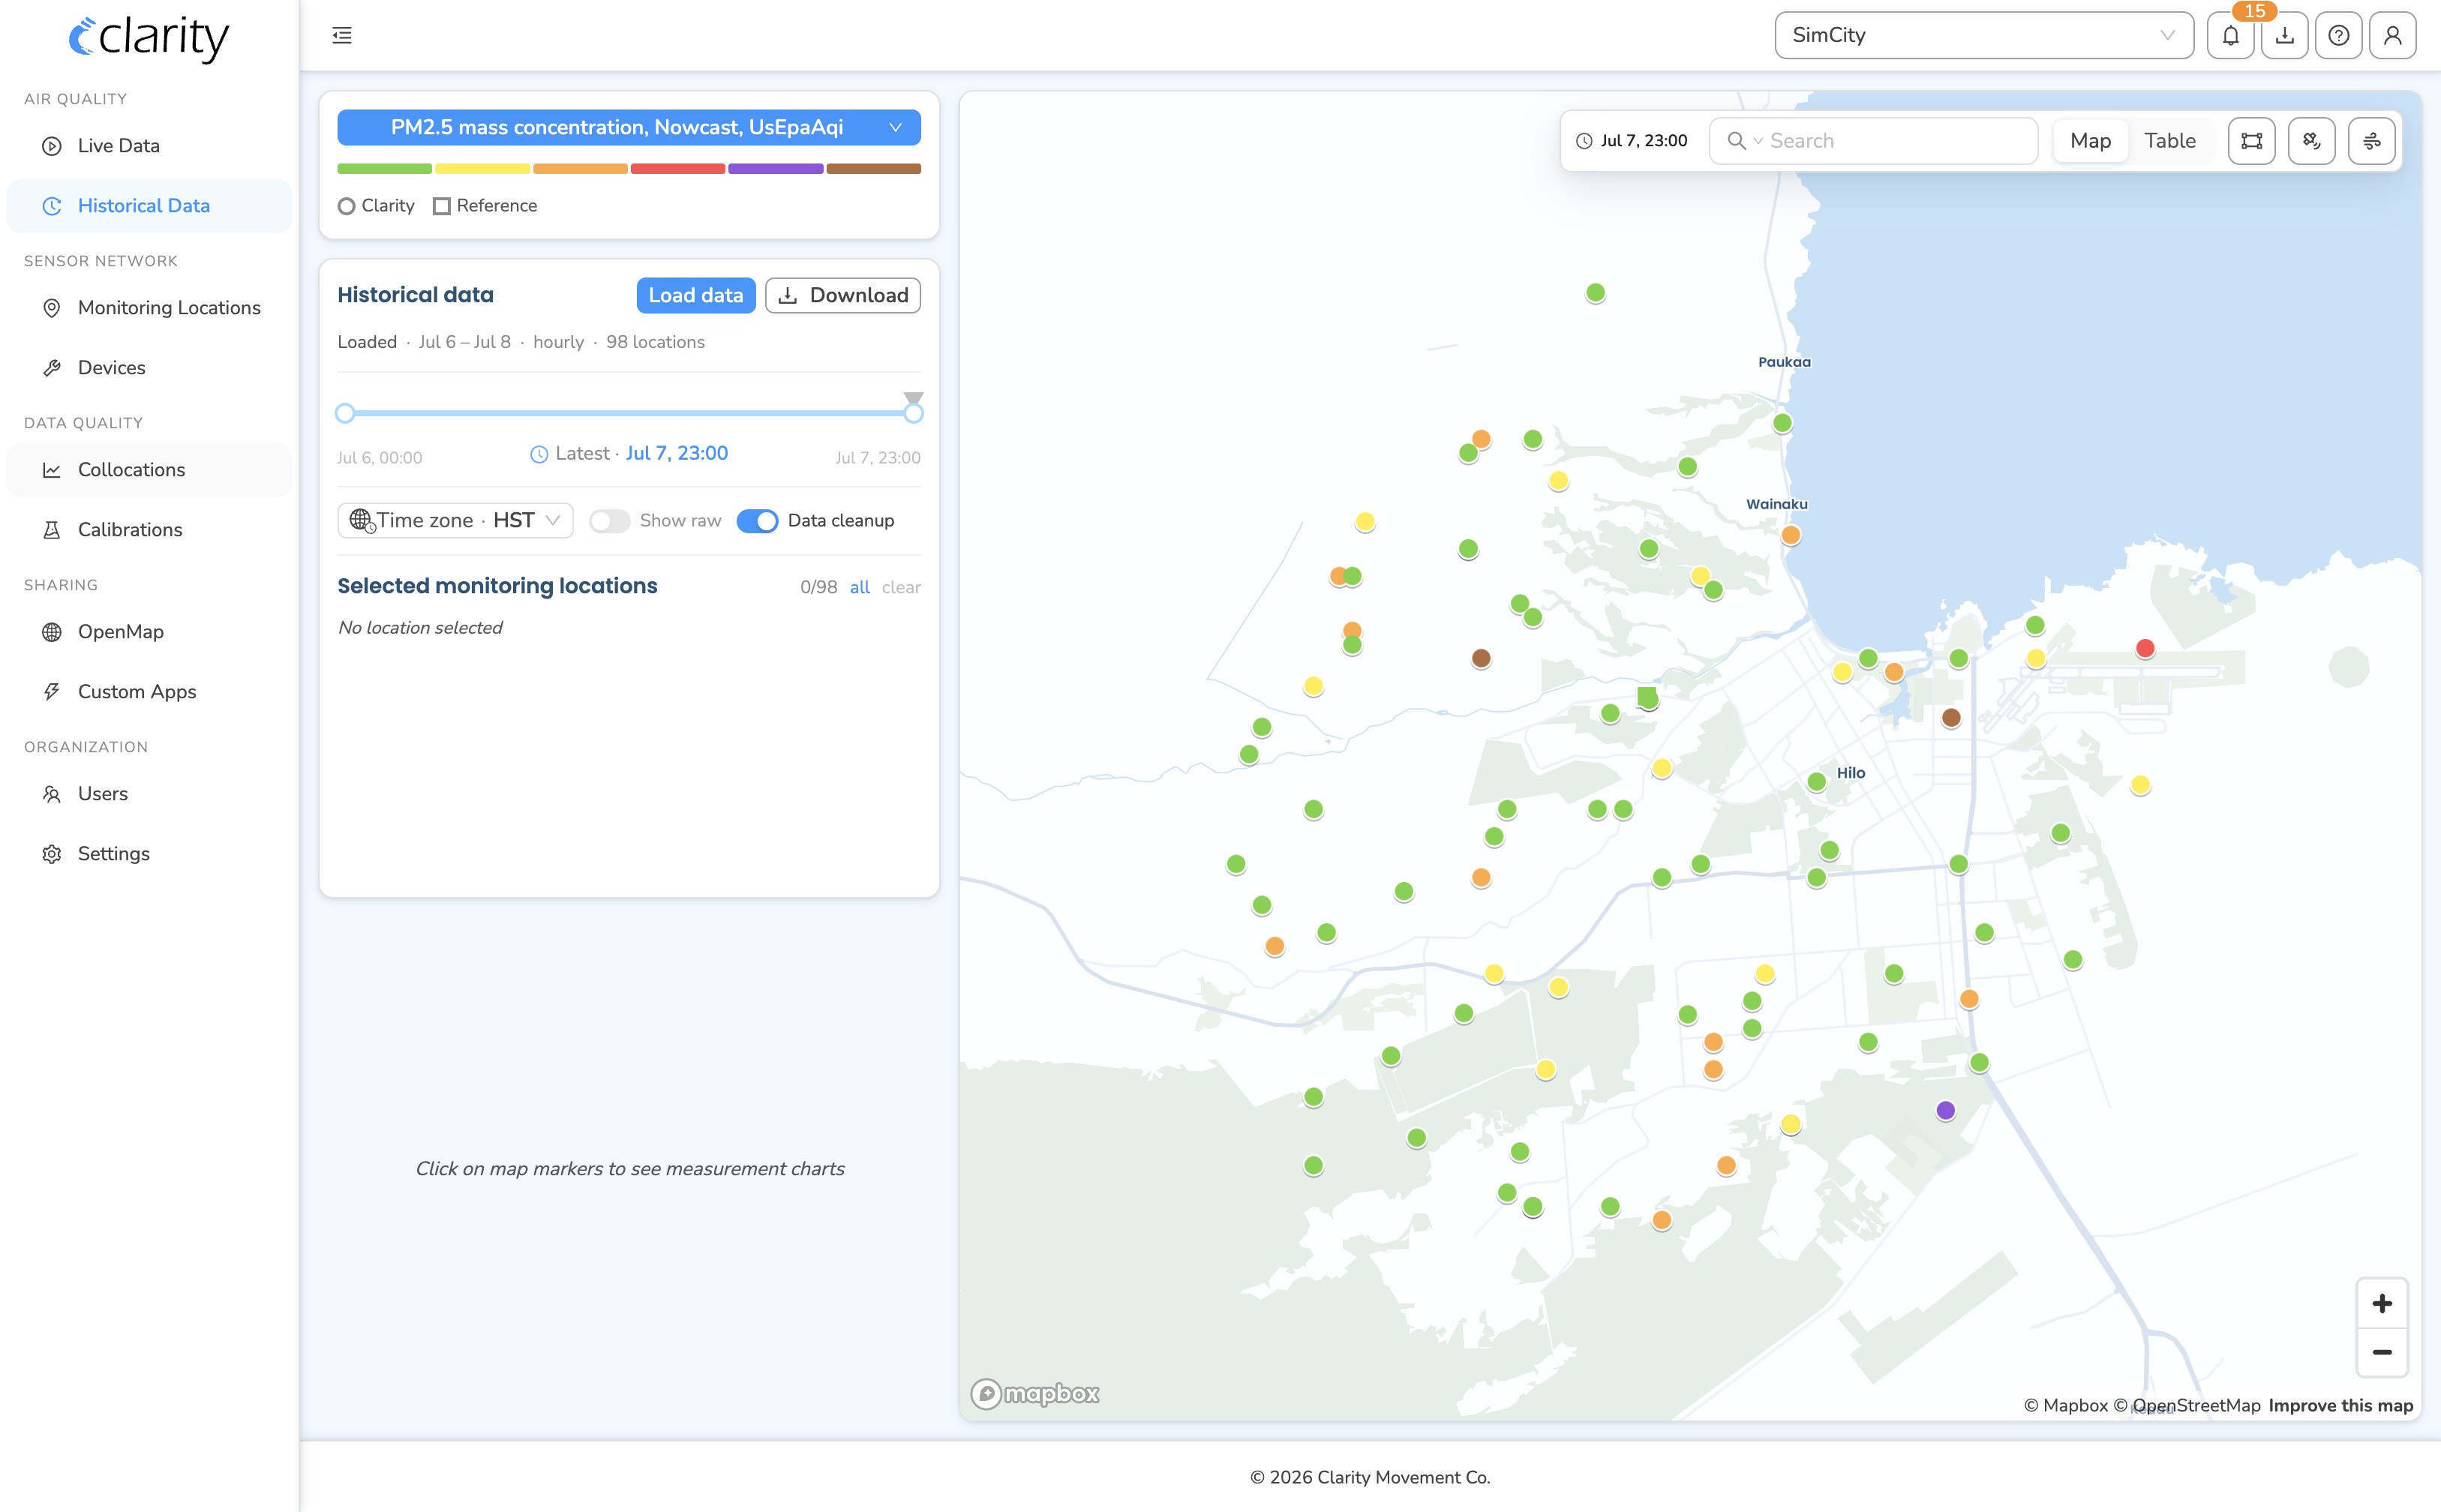The width and height of the screenshot is (2441, 1512).
Task: Open the help question mark icon
Action: [x=2338, y=36]
